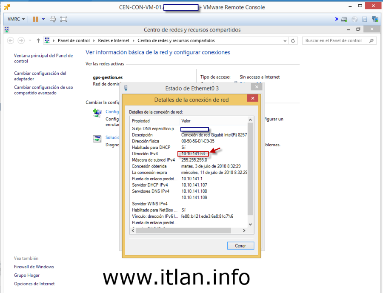383x293 pixels.
Task: Enter full screen mode in VMRC toolbar
Action: click(x=64, y=19)
